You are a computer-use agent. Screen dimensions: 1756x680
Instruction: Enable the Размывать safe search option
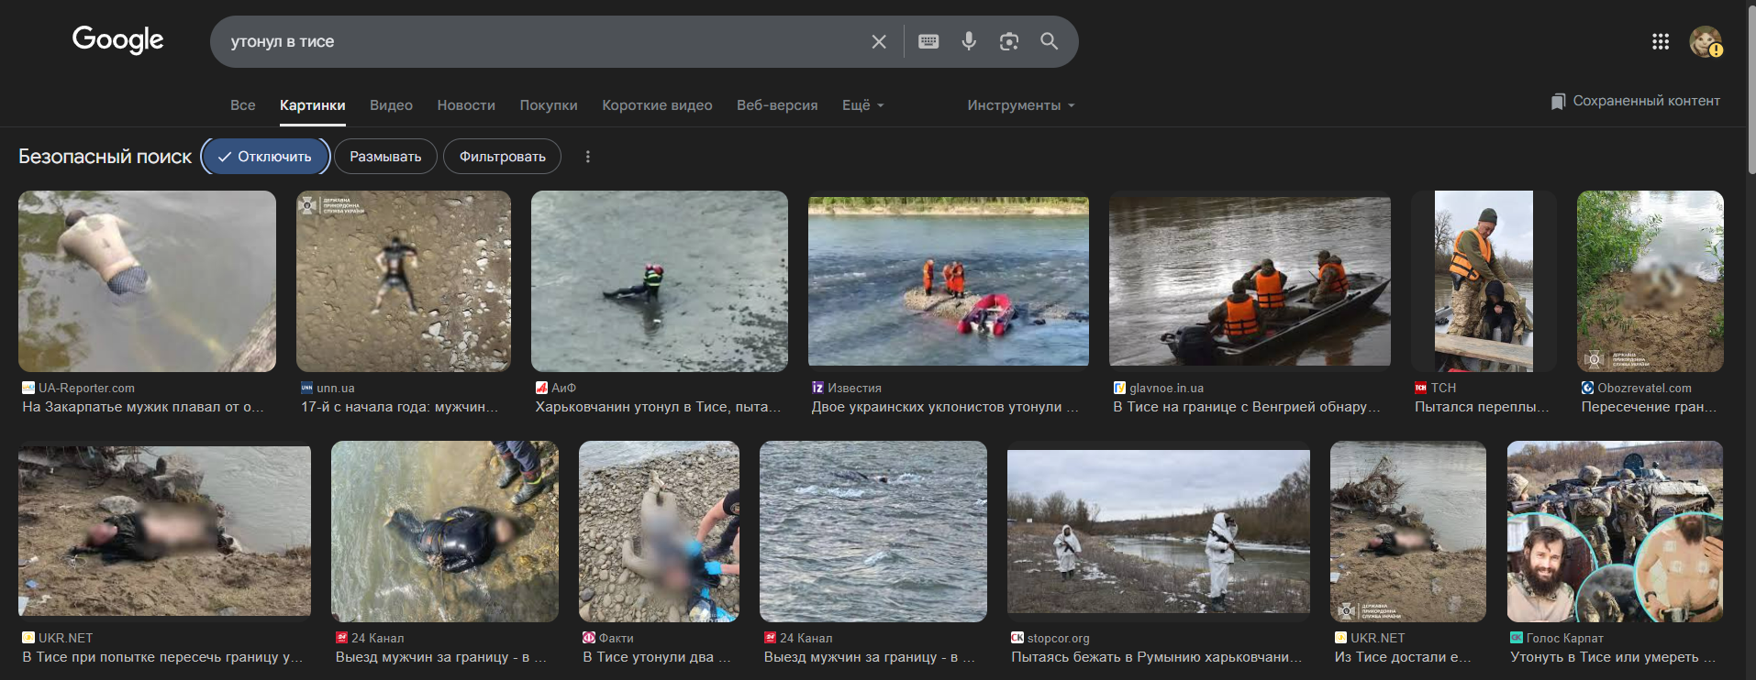coord(385,157)
